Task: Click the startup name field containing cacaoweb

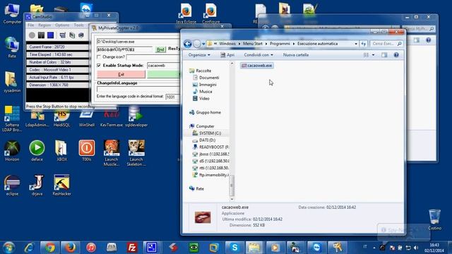Action: pyautogui.click(x=163, y=66)
